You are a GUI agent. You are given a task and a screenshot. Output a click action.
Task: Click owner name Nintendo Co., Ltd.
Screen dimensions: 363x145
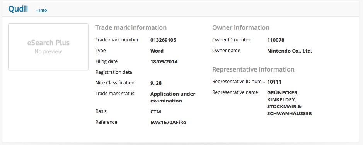[x=290, y=51]
